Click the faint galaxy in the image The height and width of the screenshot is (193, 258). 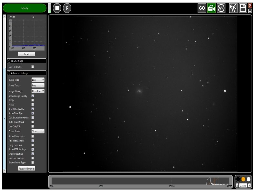point(139,91)
